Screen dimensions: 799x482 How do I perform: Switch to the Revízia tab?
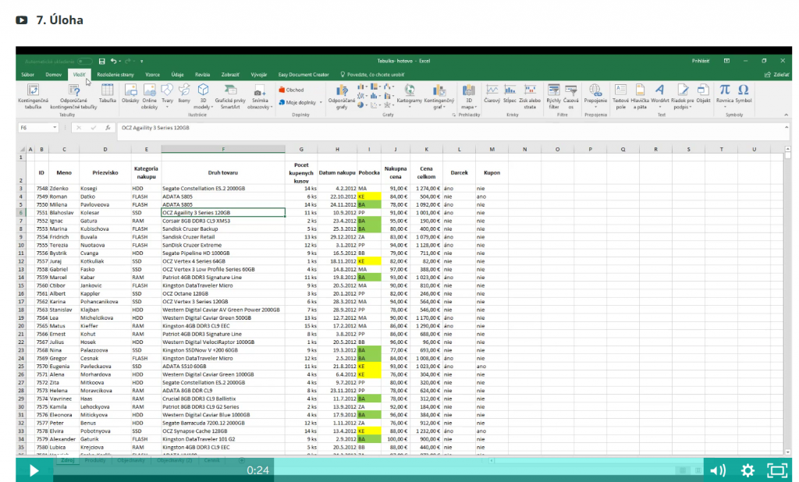pyautogui.click(x=202, y=74)
